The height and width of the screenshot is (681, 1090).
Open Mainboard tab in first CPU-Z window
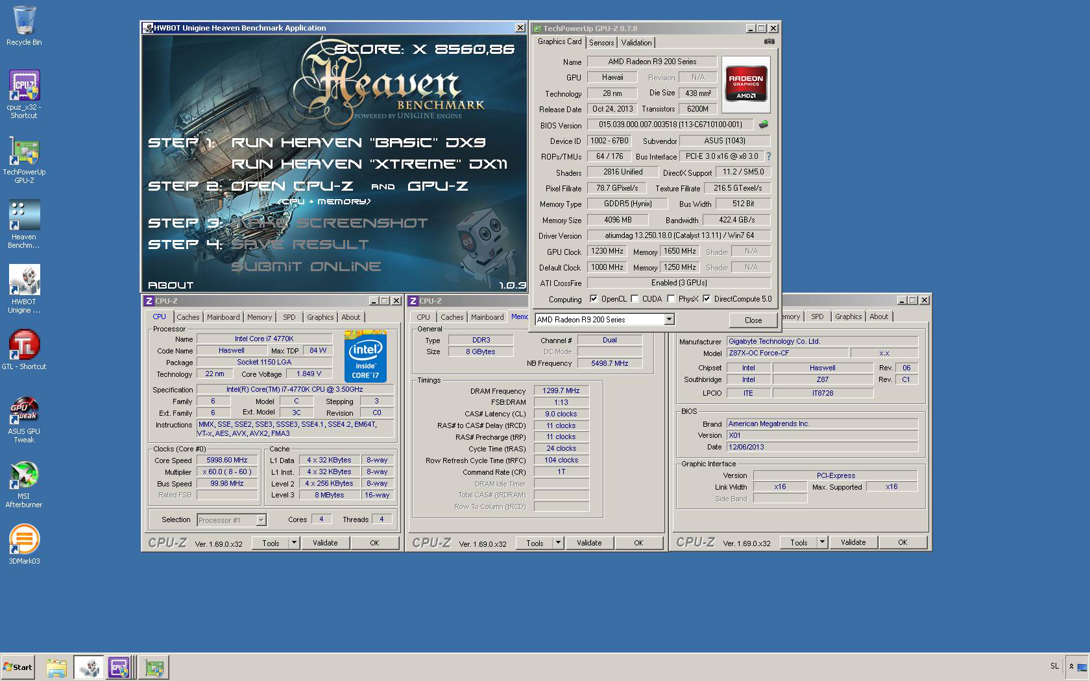coord(223,317)
